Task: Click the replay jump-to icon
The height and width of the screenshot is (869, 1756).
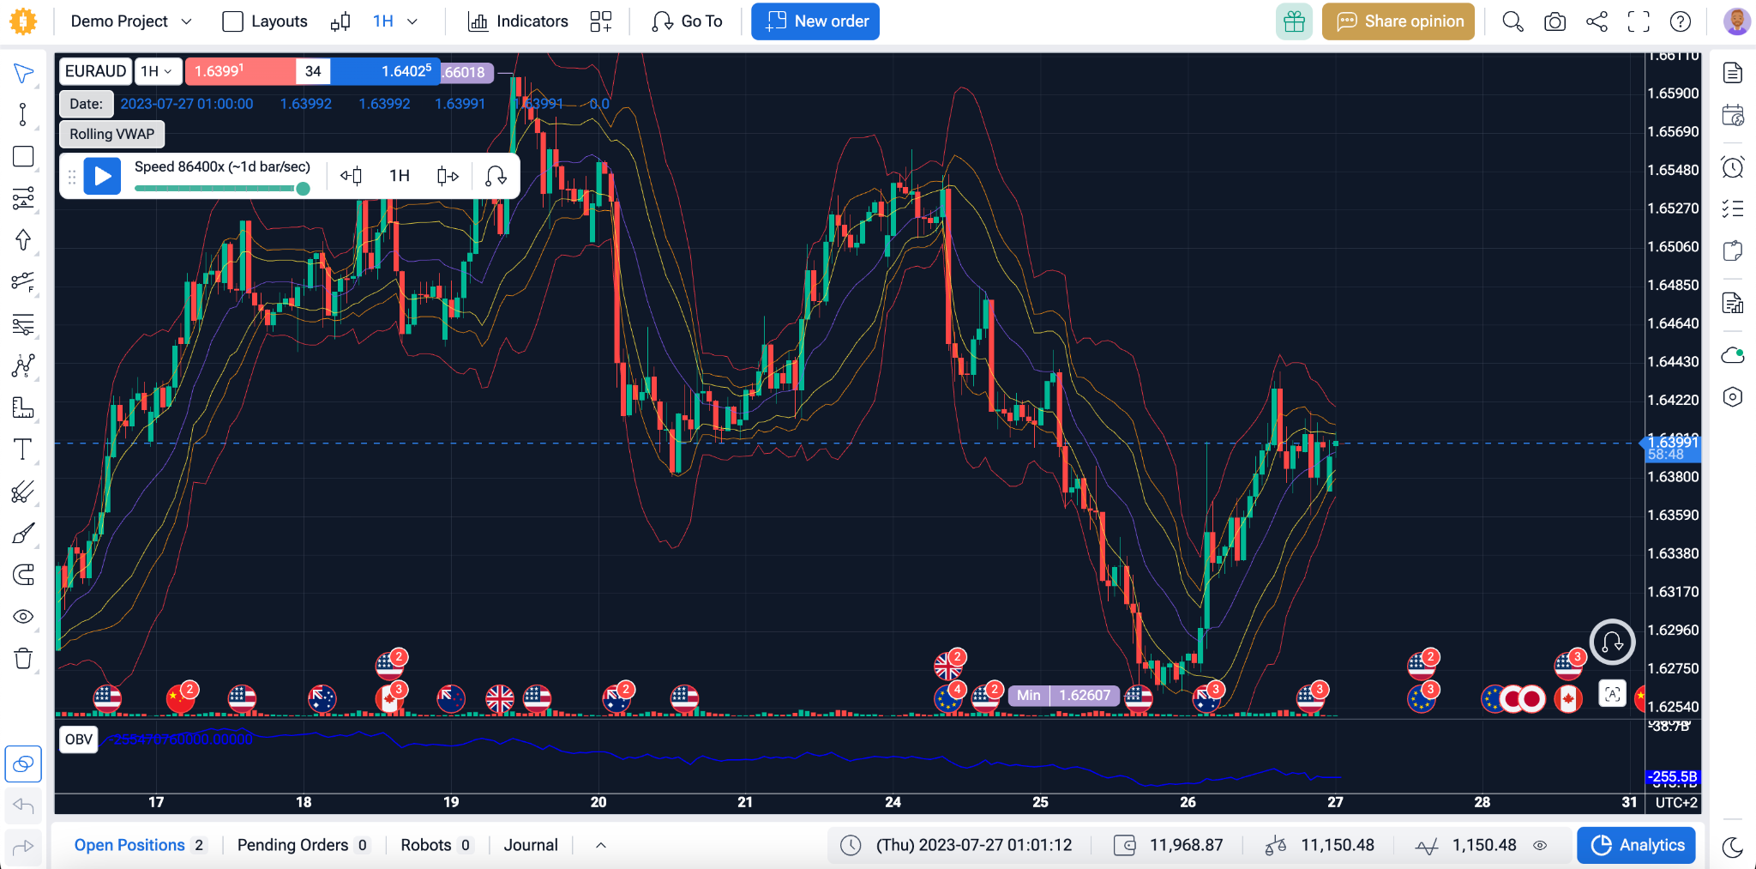Action: 496,176
